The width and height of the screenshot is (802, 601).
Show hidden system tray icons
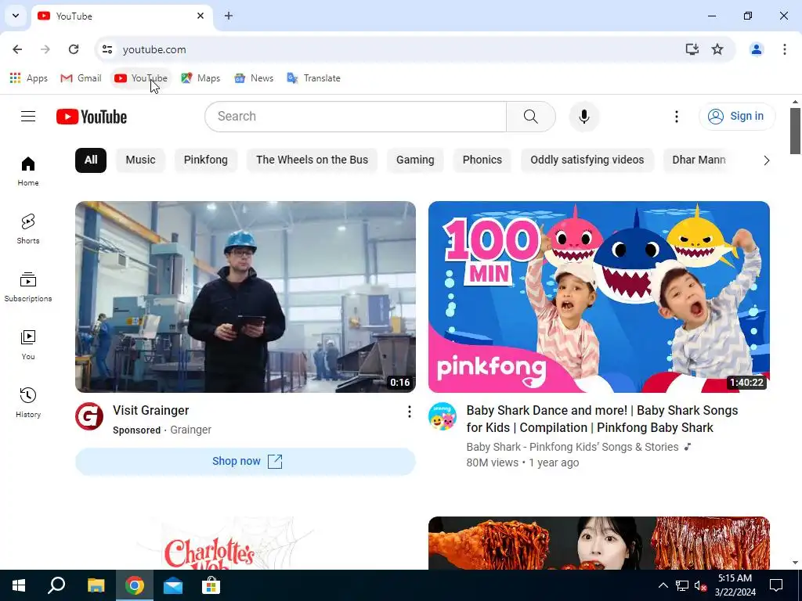point(663,585)
